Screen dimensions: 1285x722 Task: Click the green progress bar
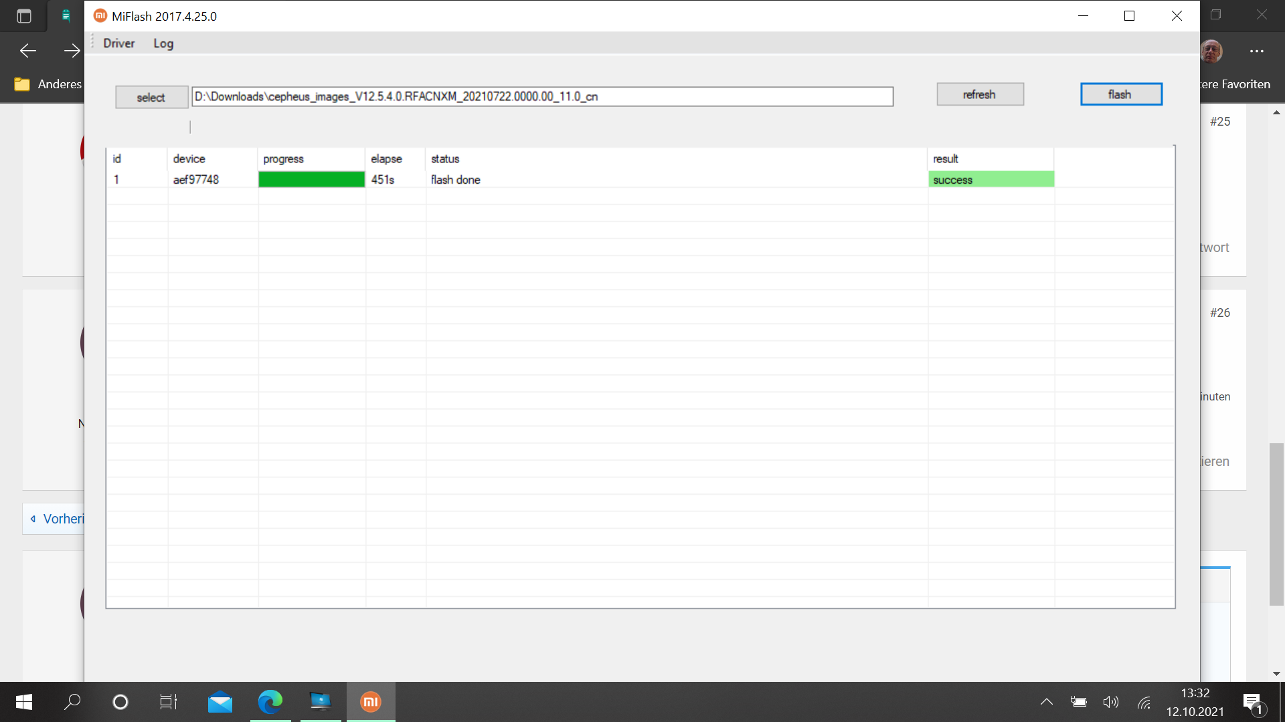[x=311, y=179]
